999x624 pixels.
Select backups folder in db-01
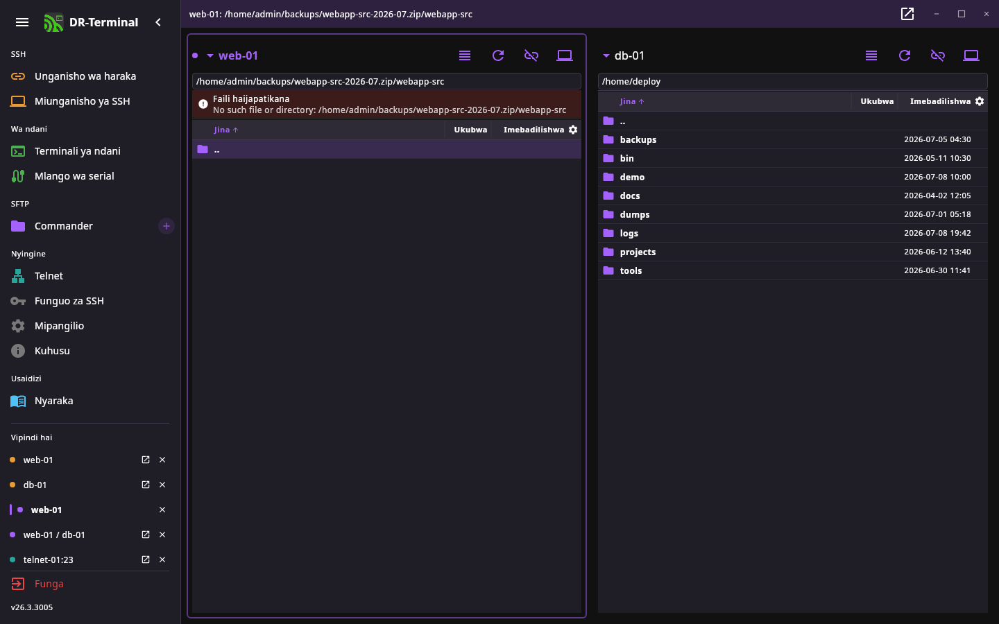(793, 139)
